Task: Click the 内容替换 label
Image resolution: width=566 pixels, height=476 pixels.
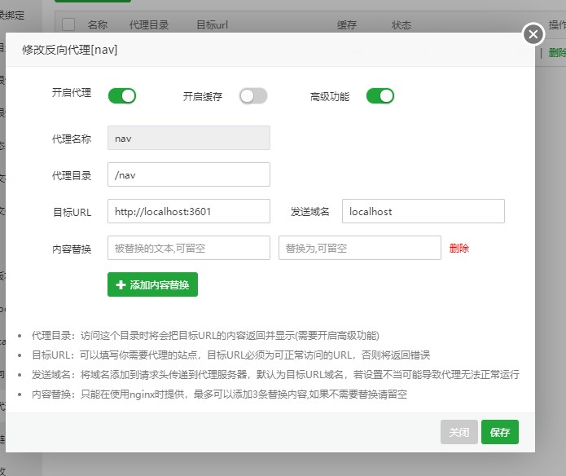Action: pos(72,249)
